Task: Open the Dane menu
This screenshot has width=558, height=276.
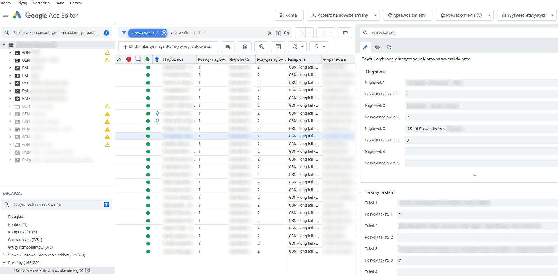Action: click(x=60, y=3)
